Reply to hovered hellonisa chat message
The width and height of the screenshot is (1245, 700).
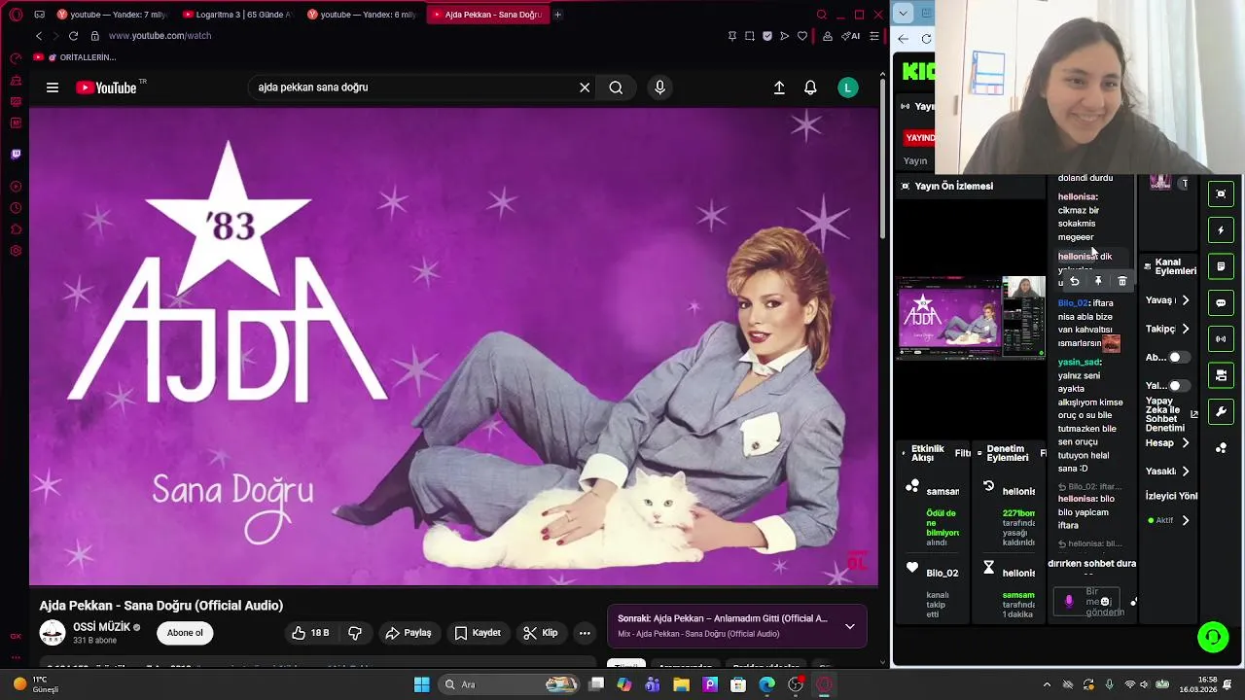[x=1075, y=281]
